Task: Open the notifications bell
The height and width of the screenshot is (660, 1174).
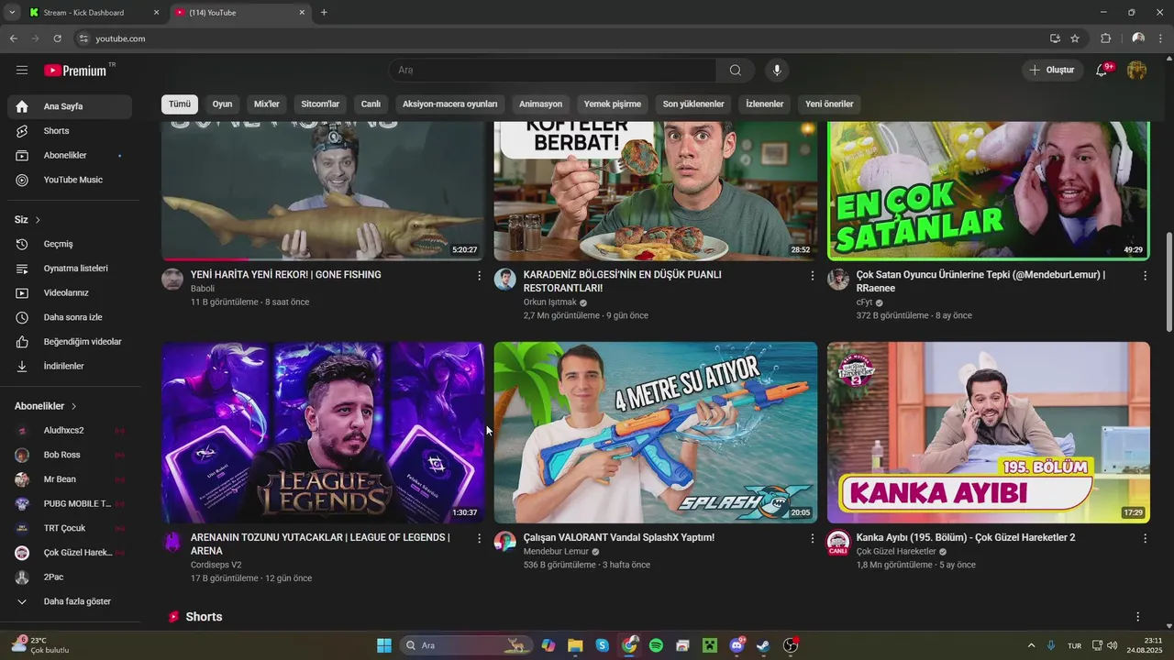Action: [x=1102, y=71]
